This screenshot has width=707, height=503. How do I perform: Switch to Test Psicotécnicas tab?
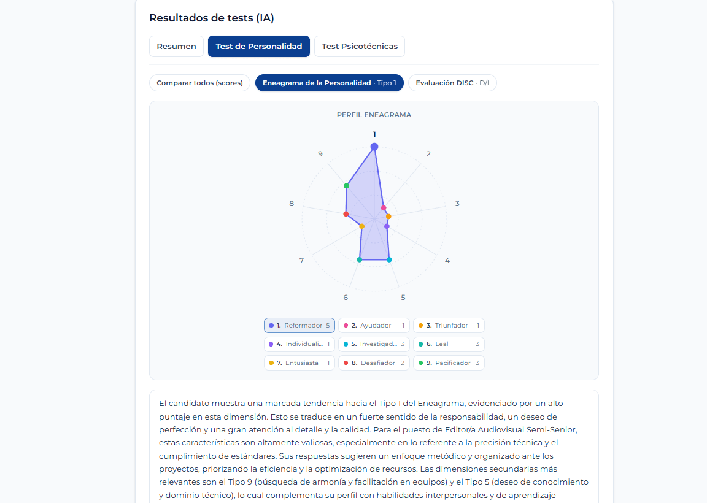(x=360, y=47)
